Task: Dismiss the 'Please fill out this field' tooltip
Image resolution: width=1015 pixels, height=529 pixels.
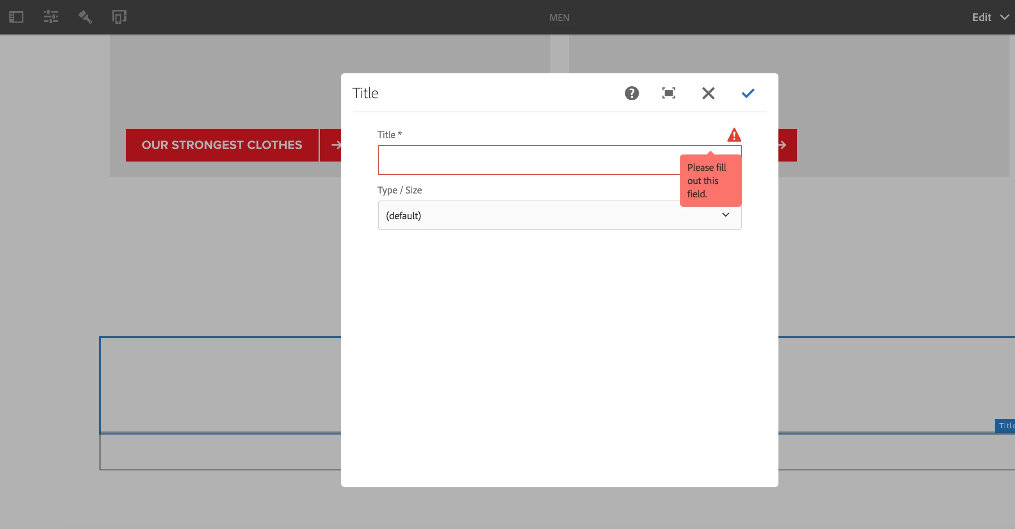Action: pyautogui.click(x=710, y=181)
